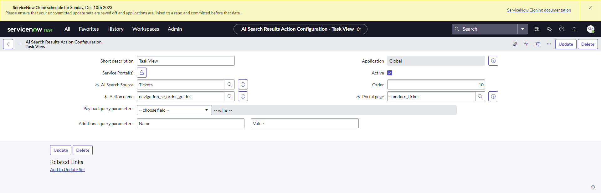Dismiss the clone schedule banner
The width and height of the screenshot is (601, 193).
click(590, 8)
